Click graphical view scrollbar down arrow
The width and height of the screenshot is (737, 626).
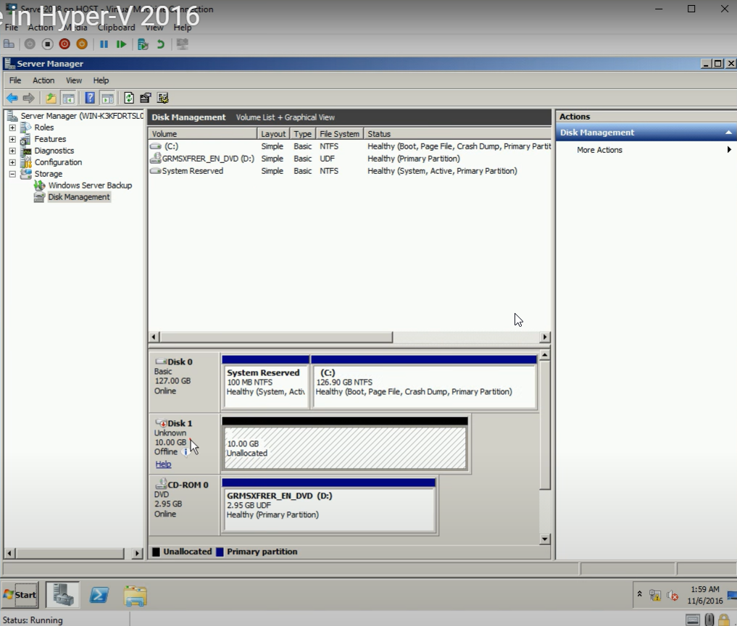tap(545, 539)
